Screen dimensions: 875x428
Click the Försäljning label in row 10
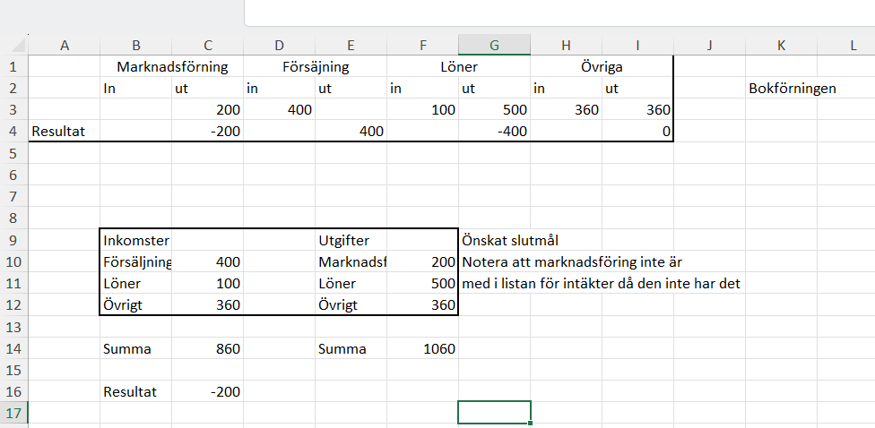(136, 262)
